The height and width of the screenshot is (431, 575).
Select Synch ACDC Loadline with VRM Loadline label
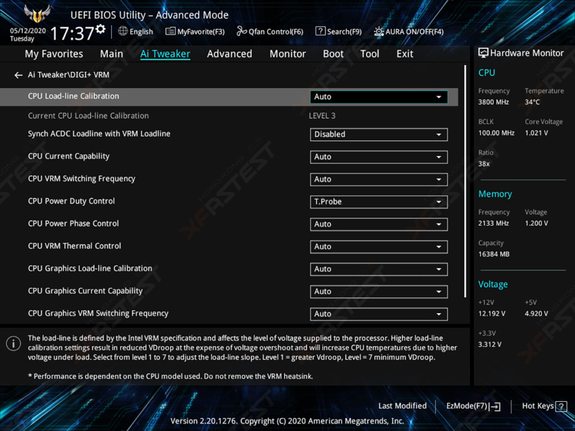tap(99, 134)
